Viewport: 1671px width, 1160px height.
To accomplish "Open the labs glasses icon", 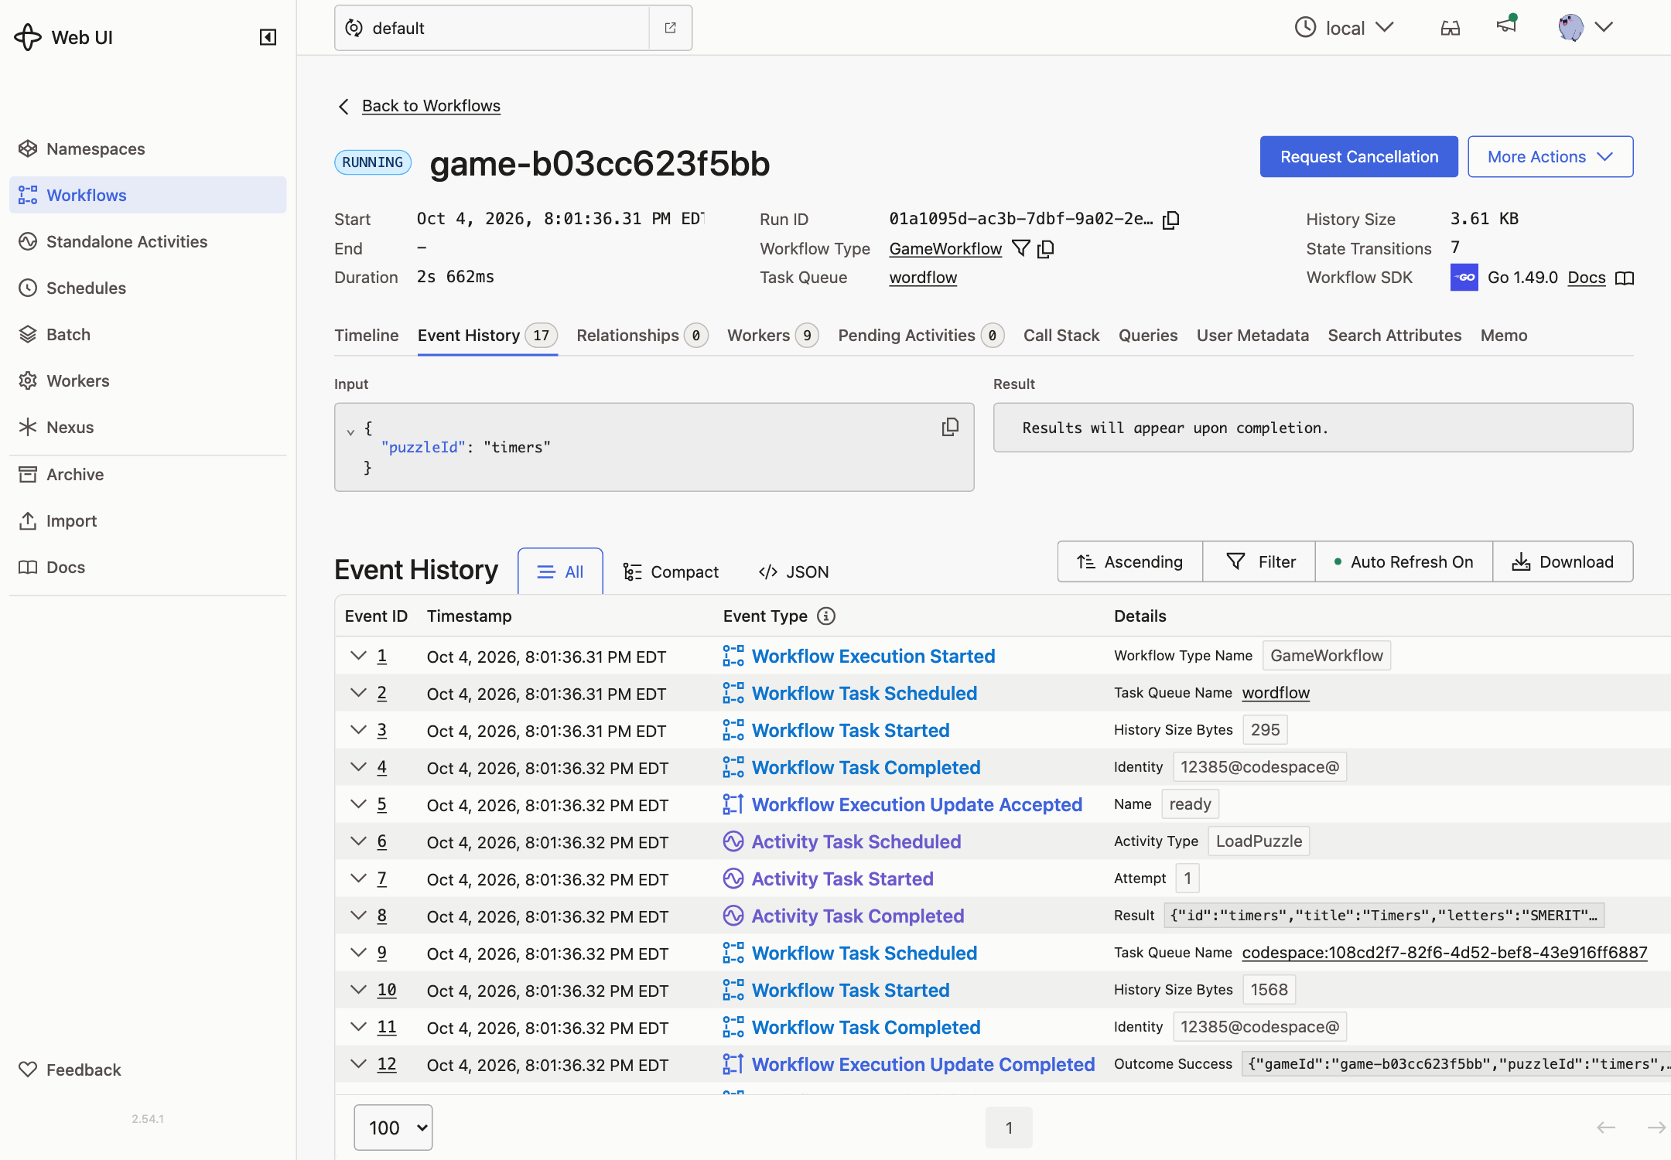I will [x=1451, y=29].
